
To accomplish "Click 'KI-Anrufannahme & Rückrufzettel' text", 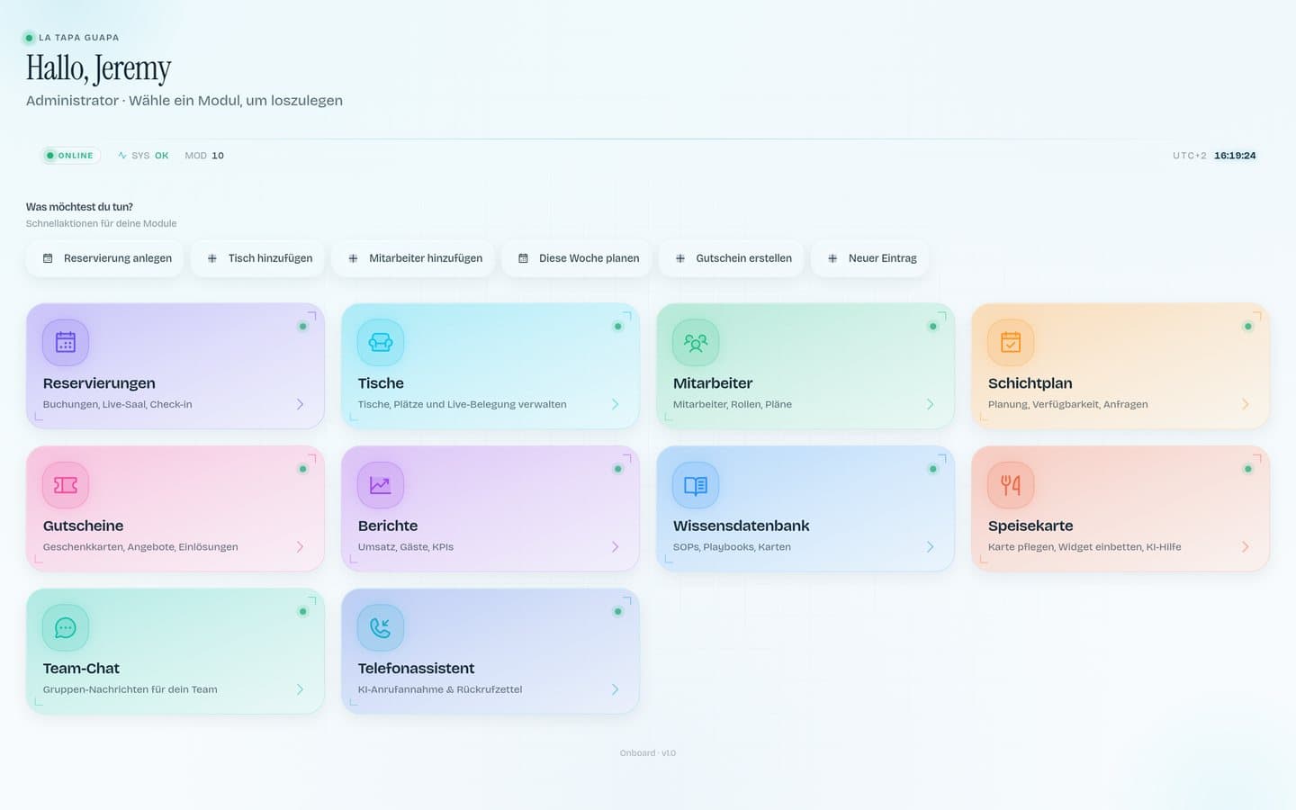I will (440, 689).
